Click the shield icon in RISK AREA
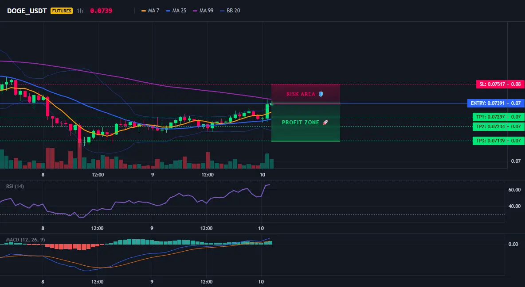 tap(321, 94)
